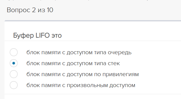Viewport: 181px width, 99px height.
Task: Click the selected 'типа стек' radio button
Action: pyautogui.click(x=14, y=63)
